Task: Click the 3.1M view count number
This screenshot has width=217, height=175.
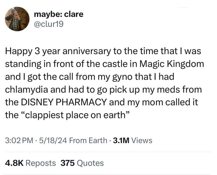Action: pyautogui.click(x=121, y=140)
